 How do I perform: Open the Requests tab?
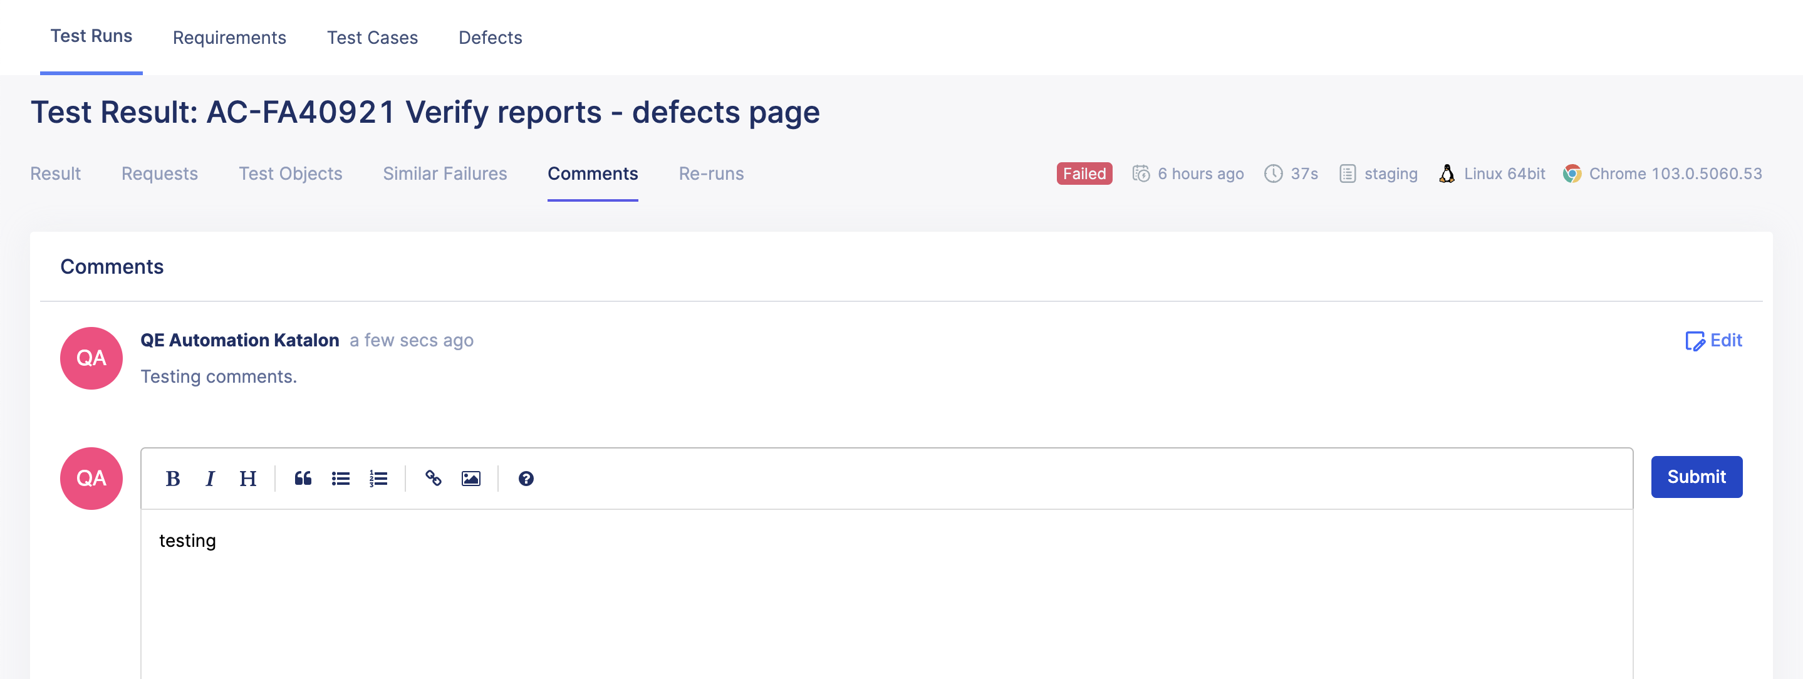point(160,174)
